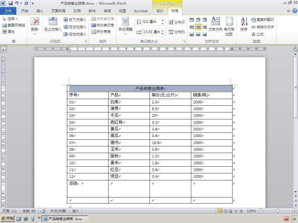298x223 pixels.
Task: Open table Properties (属性)
Action: pyautogui.click(x=8, y=31)
